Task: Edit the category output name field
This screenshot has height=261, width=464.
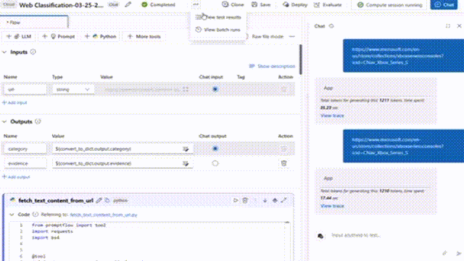Action: (25, 149)
